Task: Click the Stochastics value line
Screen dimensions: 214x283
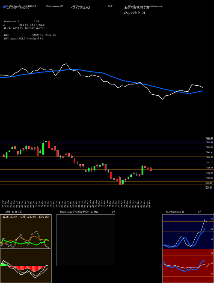Action: click(x=21, y=21)
